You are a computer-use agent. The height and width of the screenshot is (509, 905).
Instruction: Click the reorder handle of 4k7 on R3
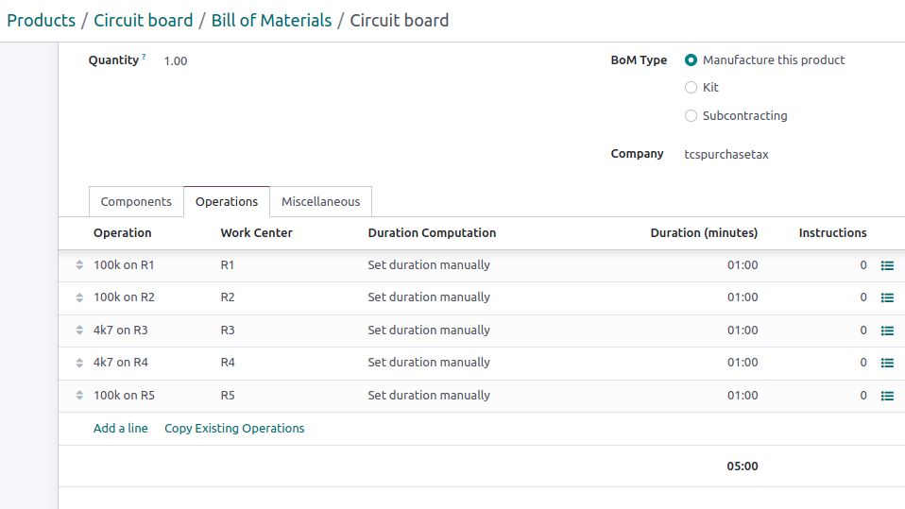coord(79,331)
